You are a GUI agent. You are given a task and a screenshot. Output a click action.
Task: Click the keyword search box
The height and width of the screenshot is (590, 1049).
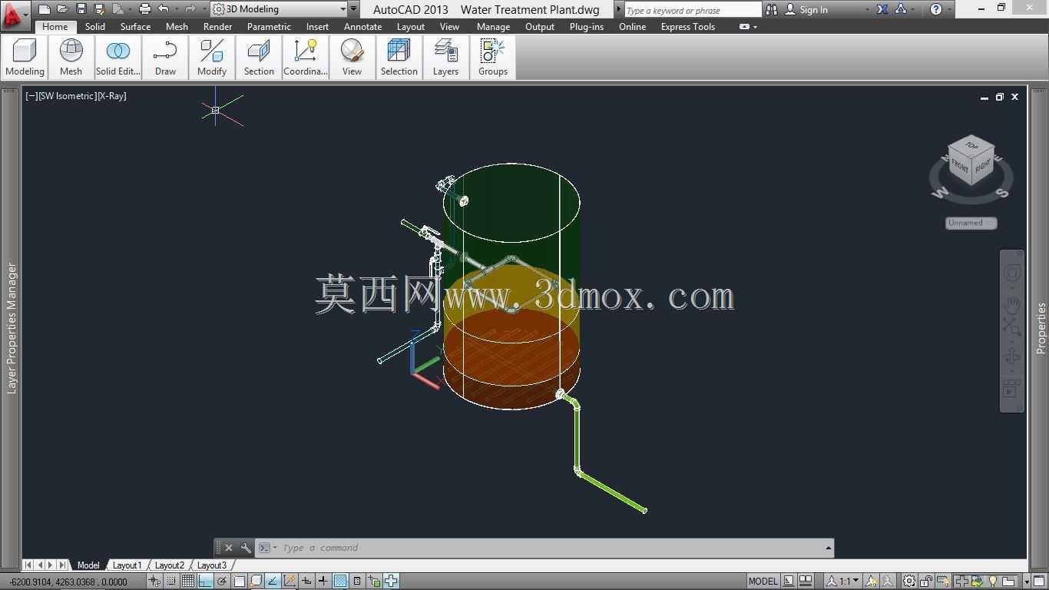pyautogui.click(x=693, y=10)
